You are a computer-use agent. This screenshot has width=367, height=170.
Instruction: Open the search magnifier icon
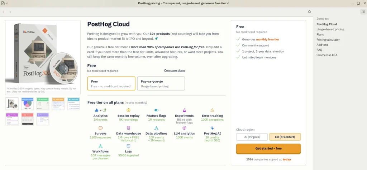coord(309,12)
